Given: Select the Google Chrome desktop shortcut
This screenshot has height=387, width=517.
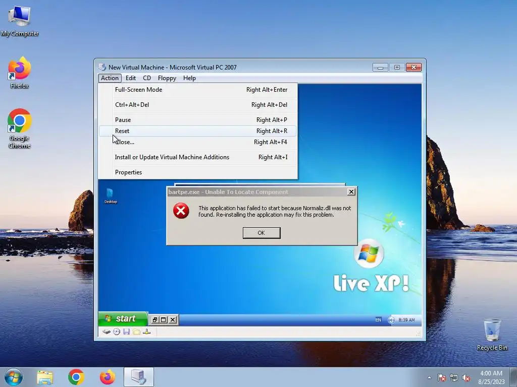Looking at the screenshot, I should pos(20,128).
